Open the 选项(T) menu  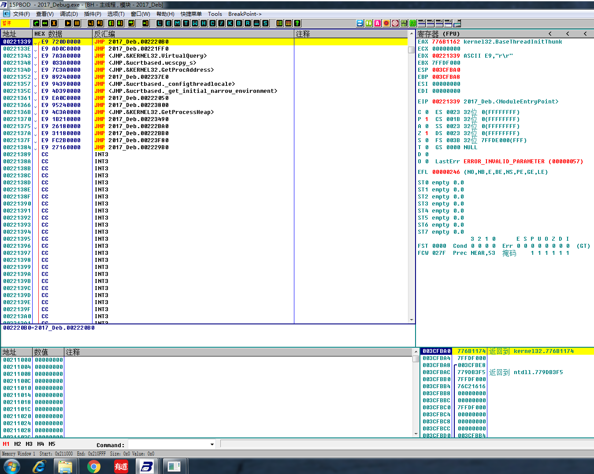[116, 14]
